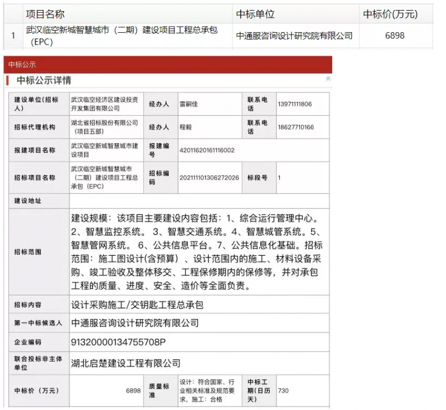Click the 中标单位 column header
Screen dimensions: 446x410
click(255, 14)
